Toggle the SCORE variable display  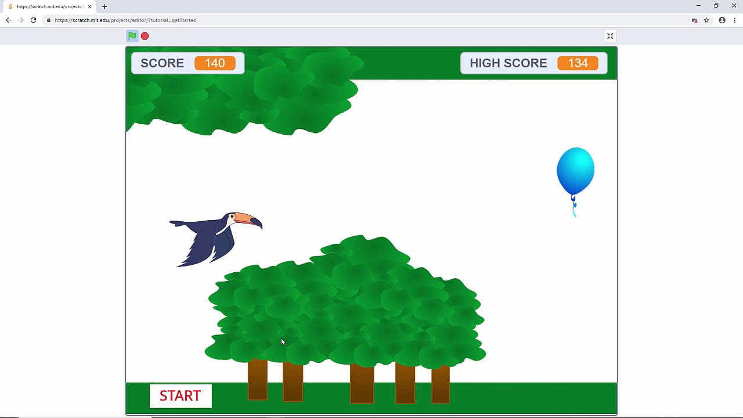click(163, 63)
